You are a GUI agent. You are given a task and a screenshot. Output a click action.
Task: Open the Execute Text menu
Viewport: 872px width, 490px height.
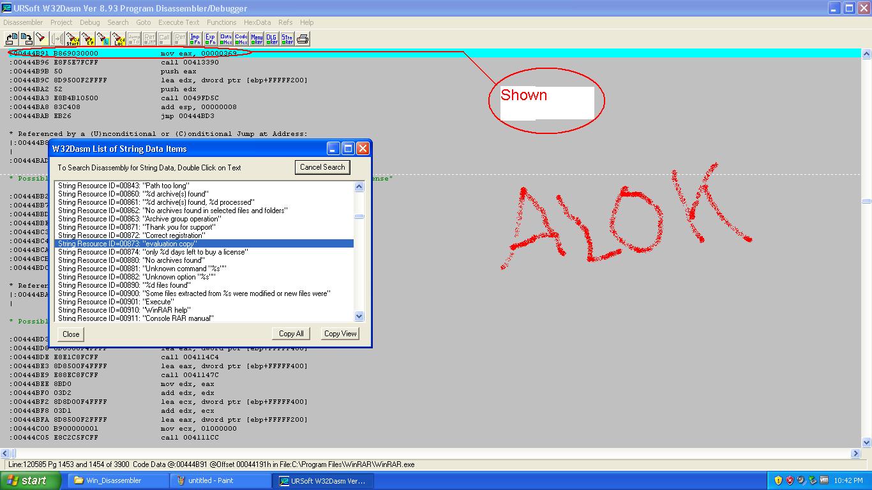click(179, 22)
